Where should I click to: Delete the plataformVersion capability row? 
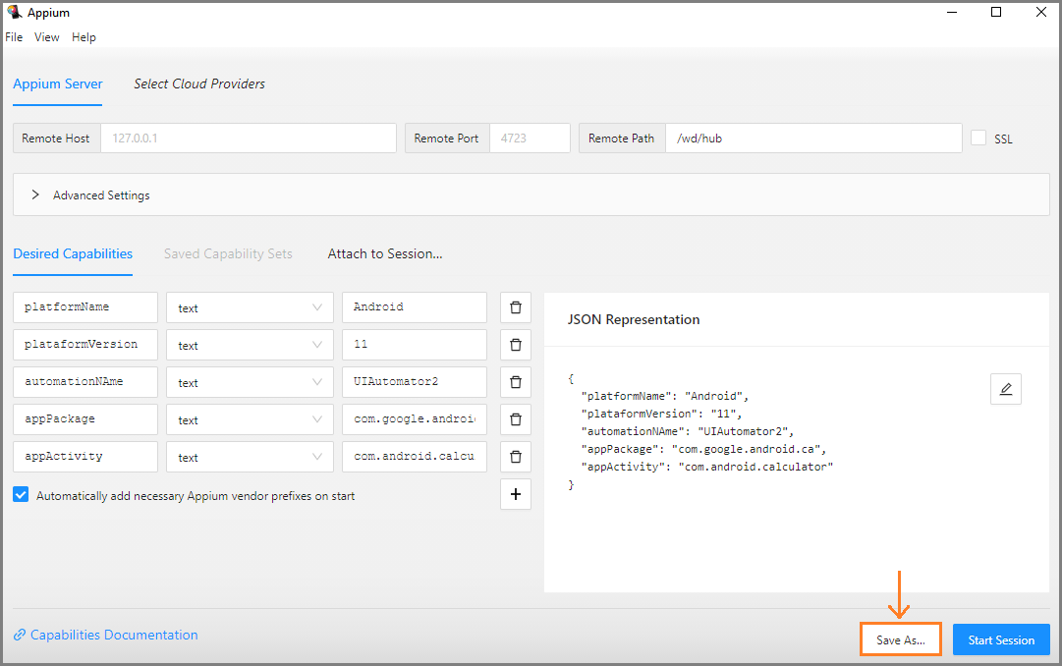(x=515, y=345)
